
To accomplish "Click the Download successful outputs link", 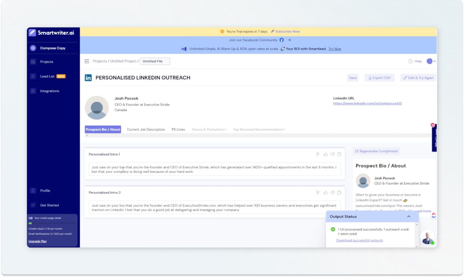I will [359, 240].
